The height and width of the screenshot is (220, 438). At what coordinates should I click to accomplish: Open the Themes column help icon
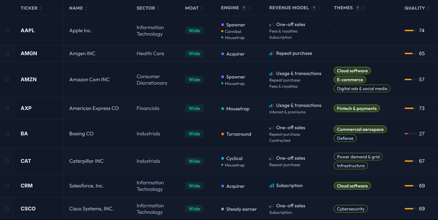click(x=358, y=8)
